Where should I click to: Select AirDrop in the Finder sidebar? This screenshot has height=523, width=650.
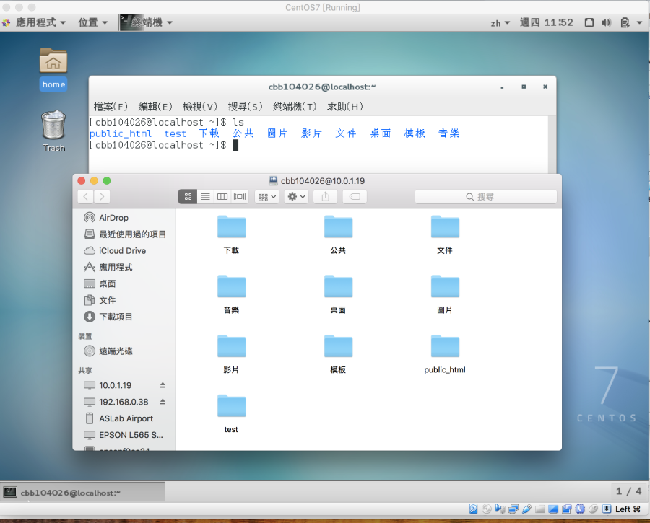point(113,218)
